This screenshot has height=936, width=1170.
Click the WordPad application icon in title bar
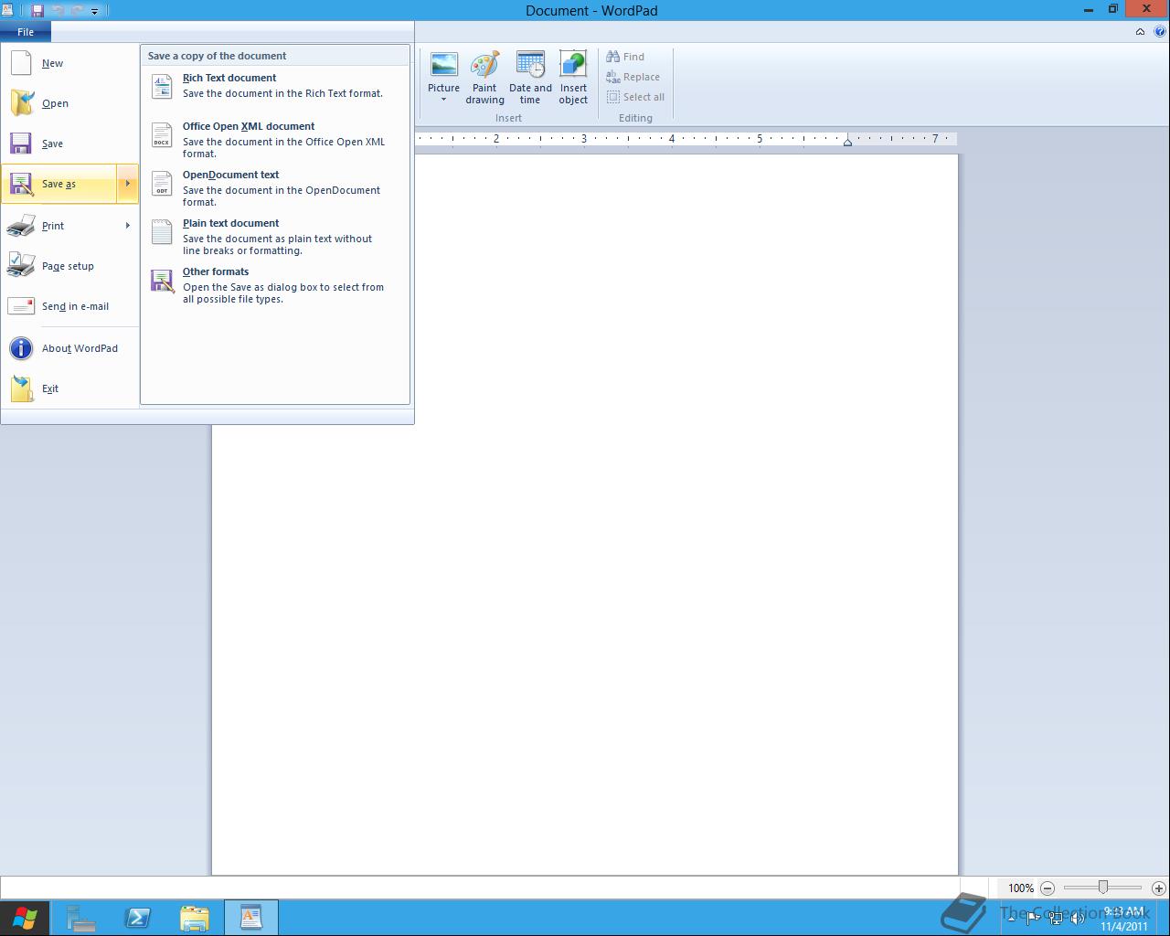click(7, 11)
